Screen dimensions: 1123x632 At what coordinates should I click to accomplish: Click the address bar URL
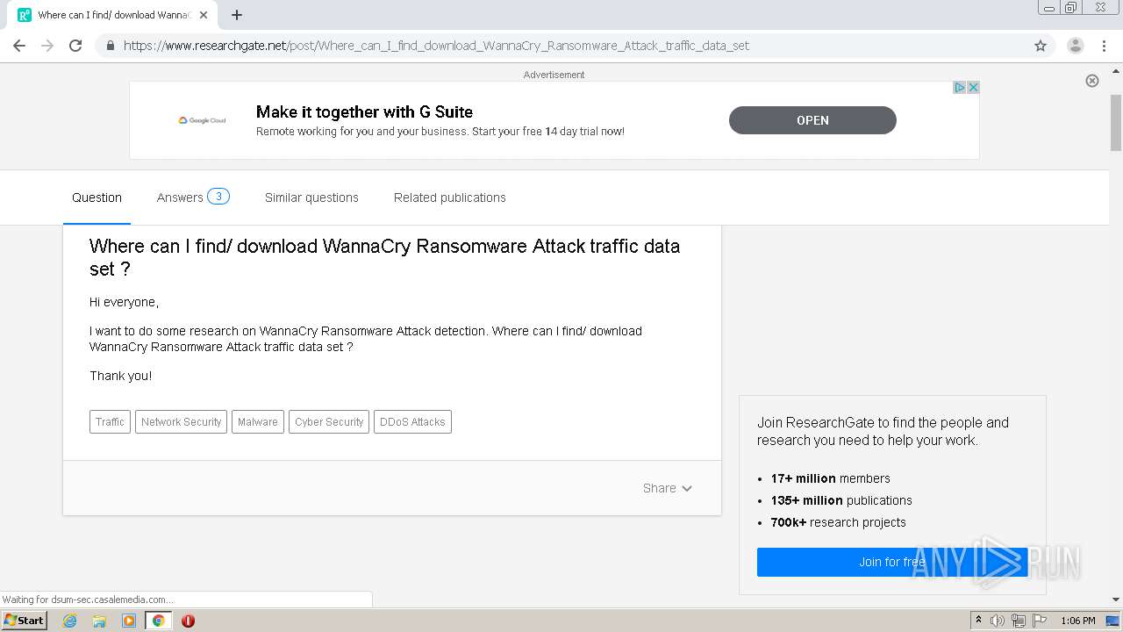[436, 46]
